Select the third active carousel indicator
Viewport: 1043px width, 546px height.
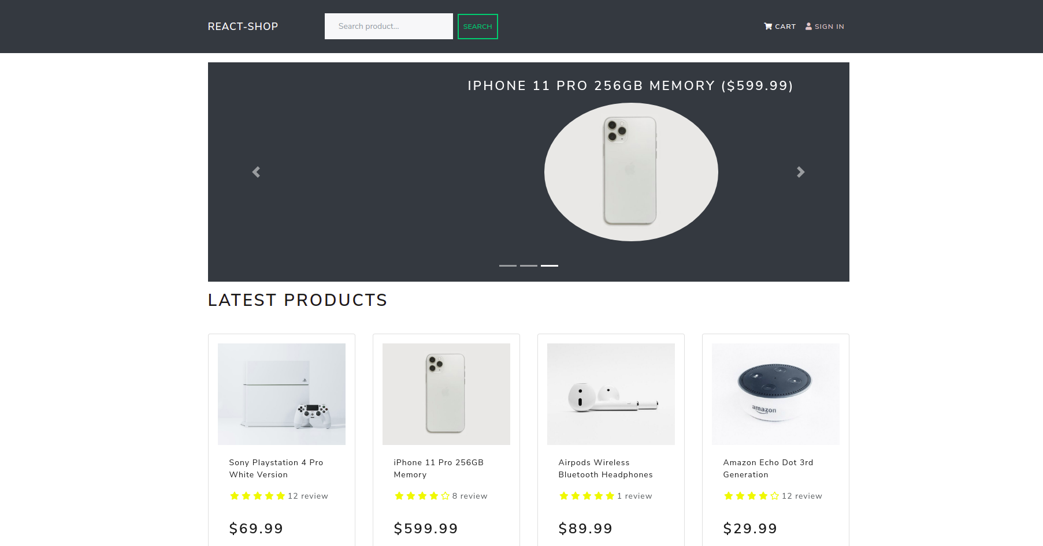pos(550,265)
